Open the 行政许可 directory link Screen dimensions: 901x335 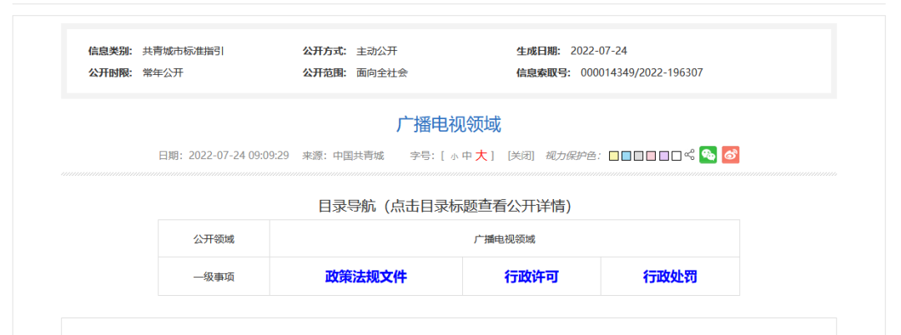pos(531,277)
